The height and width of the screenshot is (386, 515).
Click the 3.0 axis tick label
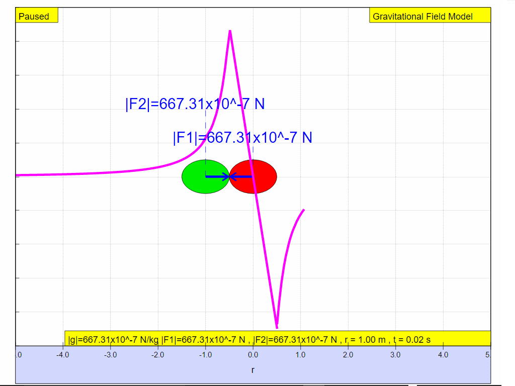[395, 355]
